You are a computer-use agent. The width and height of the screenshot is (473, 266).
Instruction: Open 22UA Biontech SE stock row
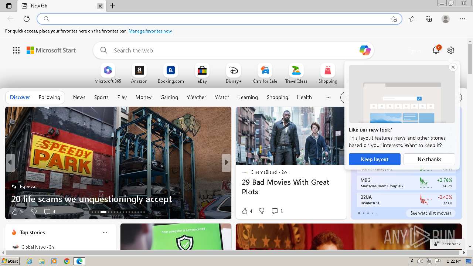pyautogui.click(x=406, y=200)
